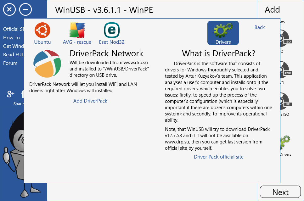Click the green gears Drivers icon at right
Screen dimensions: 304x201
pyautogui.click(x=285, y=143)
